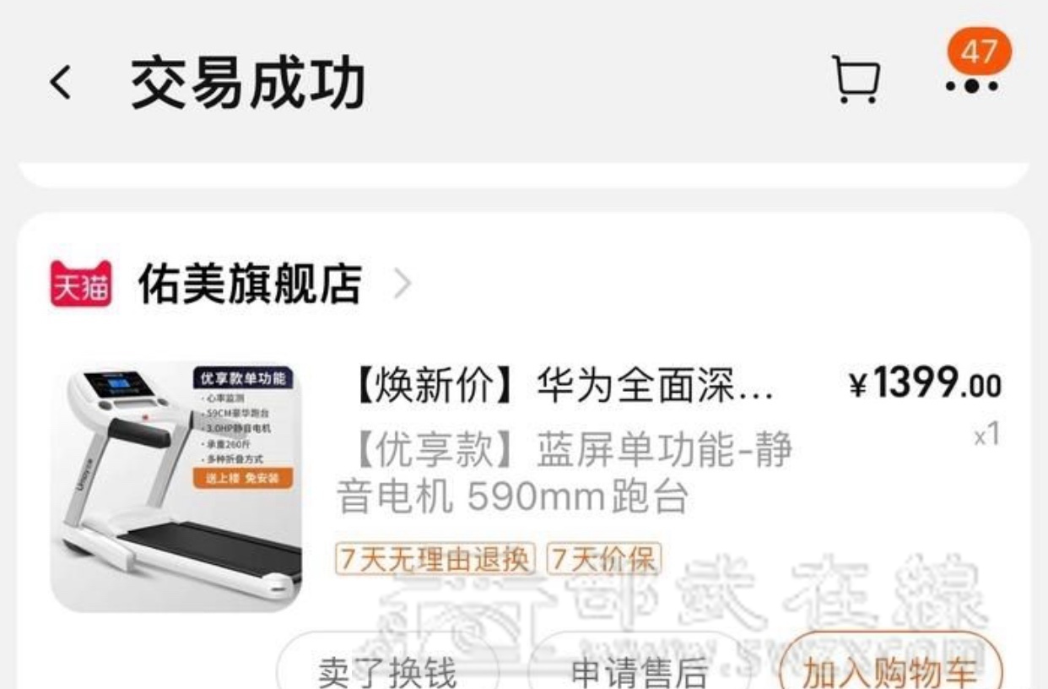Open product title 【焕新价】华为全面深…
Image resolution: width=1048 pixels, height=689 pixels.
[560, 387]
